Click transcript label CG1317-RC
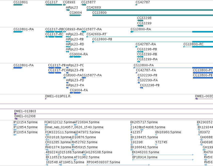Viewport: 213px width, 166px height. (54, 34)
